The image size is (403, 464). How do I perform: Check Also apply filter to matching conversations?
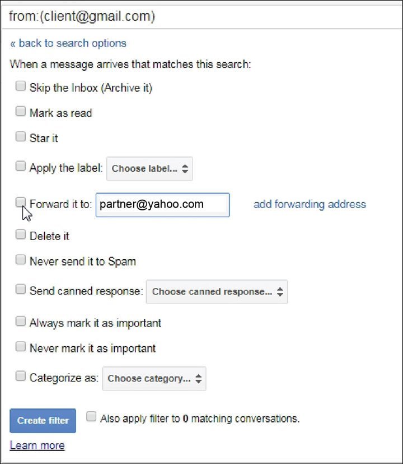(91, 417)
